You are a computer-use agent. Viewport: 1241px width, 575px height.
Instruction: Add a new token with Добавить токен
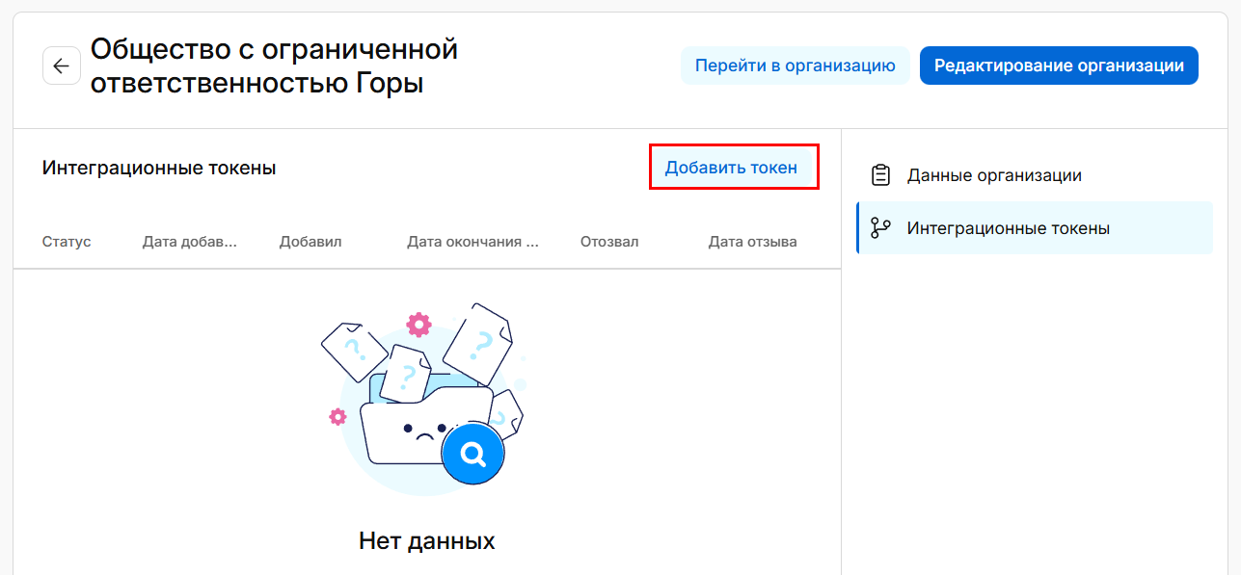(731, 168)
